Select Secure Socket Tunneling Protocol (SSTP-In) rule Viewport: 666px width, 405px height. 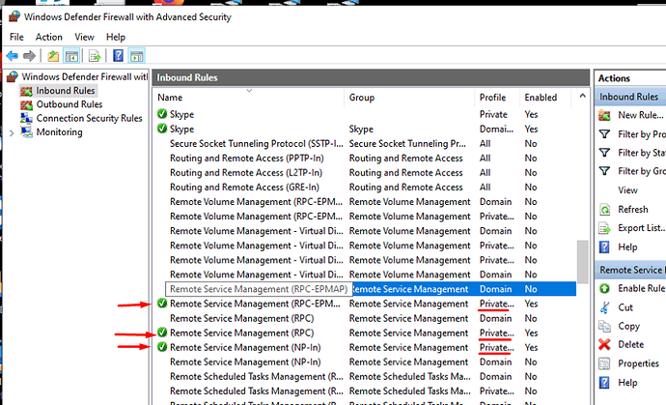[256, 144]
